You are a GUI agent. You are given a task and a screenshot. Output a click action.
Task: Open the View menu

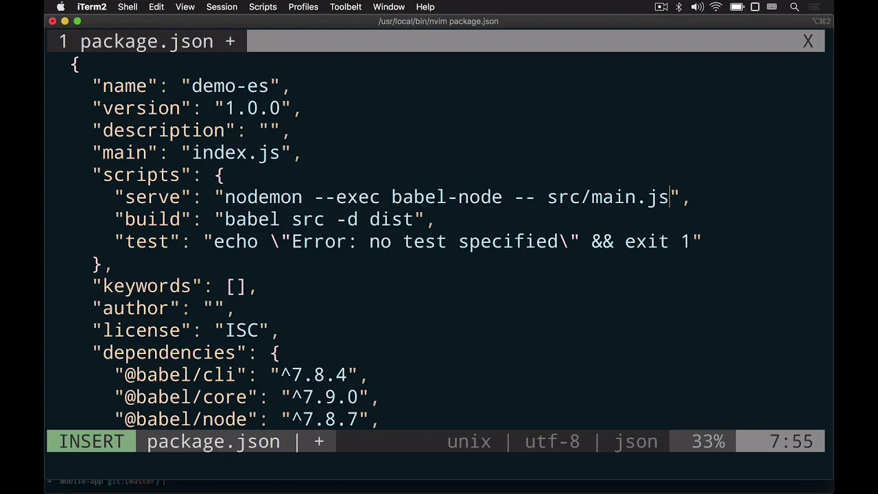click(185, 7)
